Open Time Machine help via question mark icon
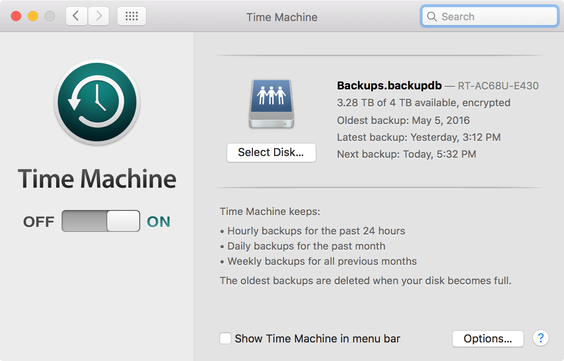 [x=541, y=338]
